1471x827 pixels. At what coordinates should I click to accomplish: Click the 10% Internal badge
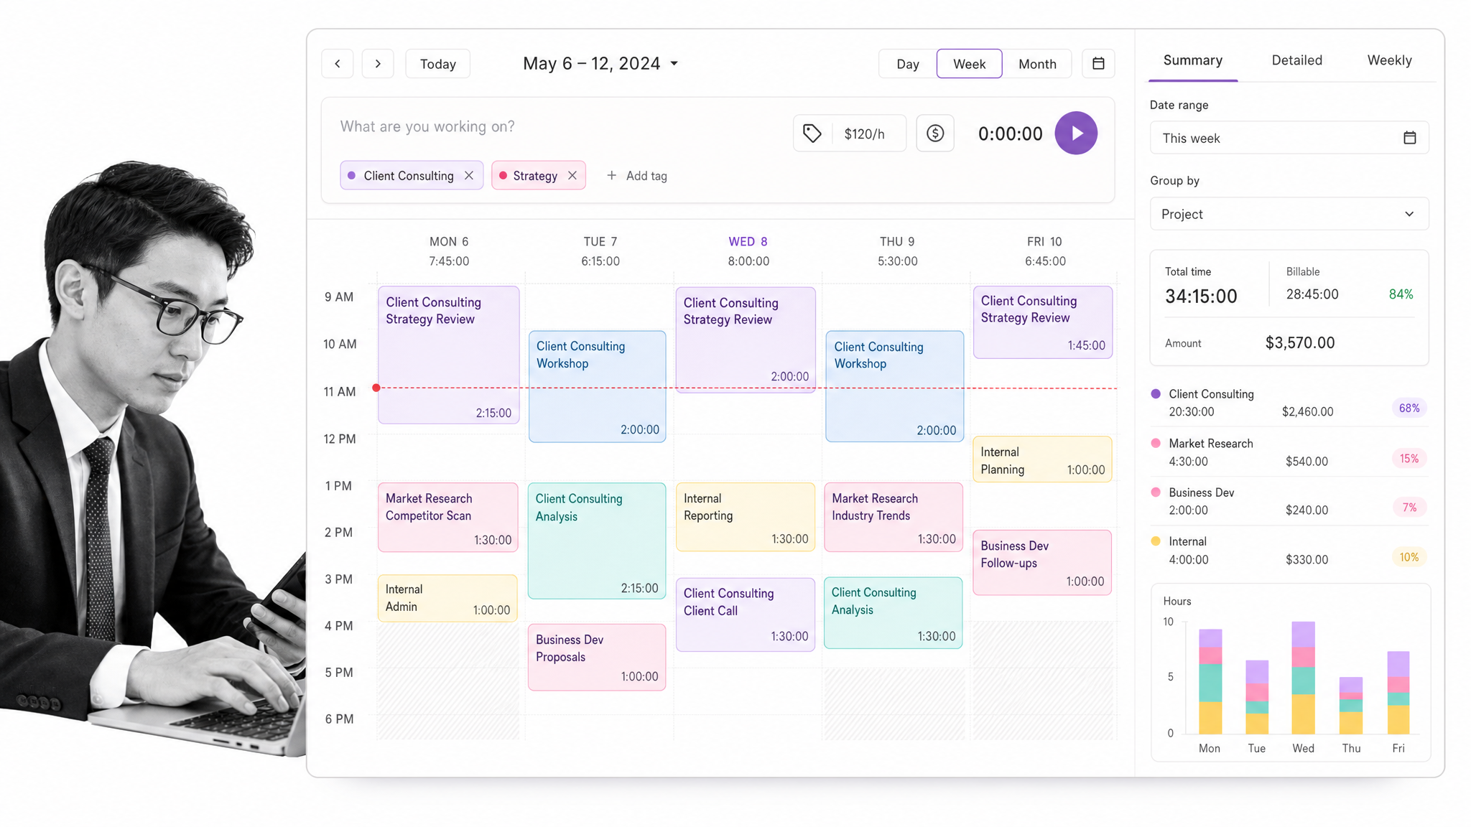[x=1409, y=557]
